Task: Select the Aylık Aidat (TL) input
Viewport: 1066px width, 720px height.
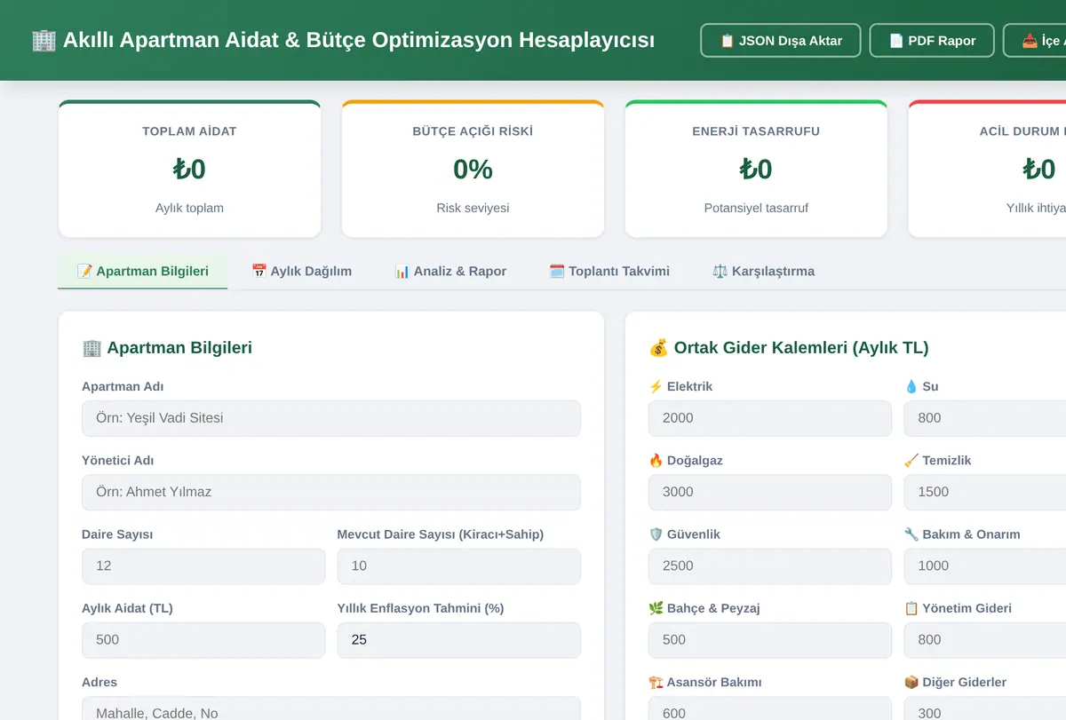Action: tap(203, 639)
